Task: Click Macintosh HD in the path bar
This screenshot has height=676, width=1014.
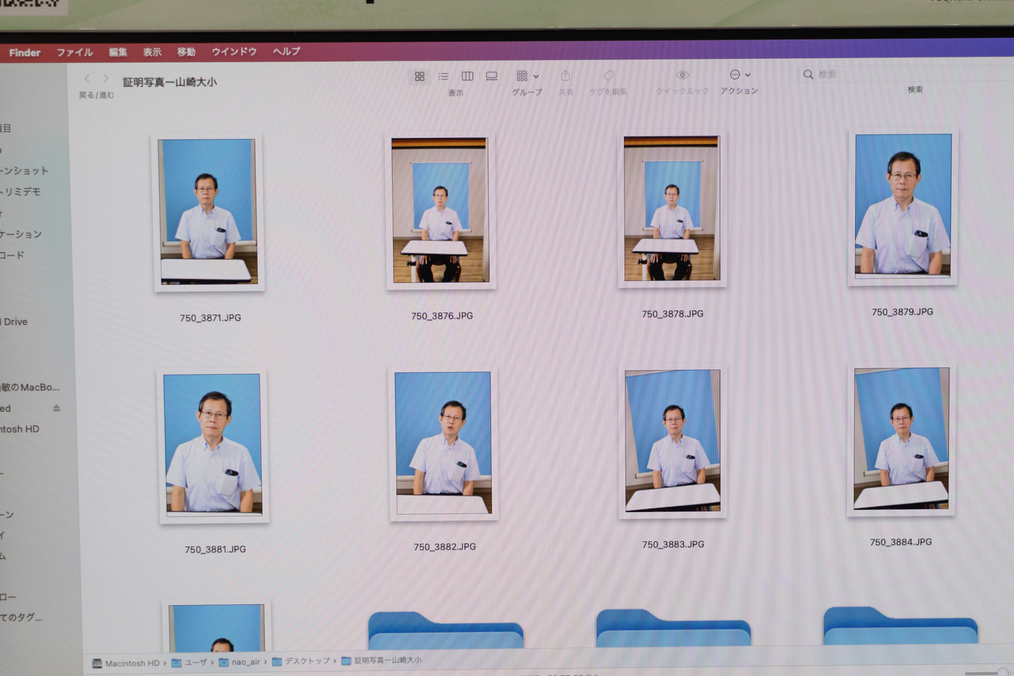Action: pos(126,663)
